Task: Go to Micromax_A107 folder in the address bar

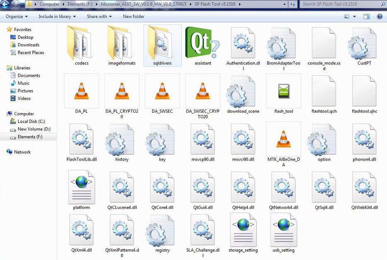Action: 143,4
